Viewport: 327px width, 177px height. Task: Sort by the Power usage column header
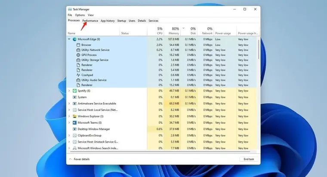coord(225,31)
